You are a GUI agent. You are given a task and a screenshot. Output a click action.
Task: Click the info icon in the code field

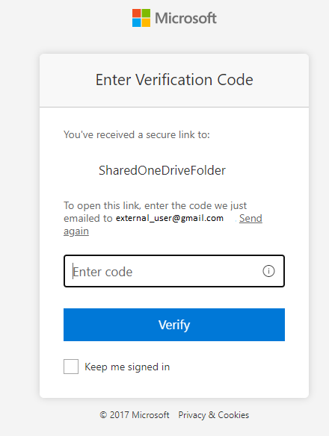[x=268, y=271]
